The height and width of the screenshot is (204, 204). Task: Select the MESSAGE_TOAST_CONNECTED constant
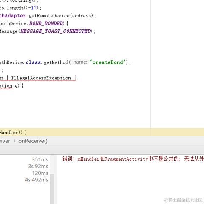56,31
